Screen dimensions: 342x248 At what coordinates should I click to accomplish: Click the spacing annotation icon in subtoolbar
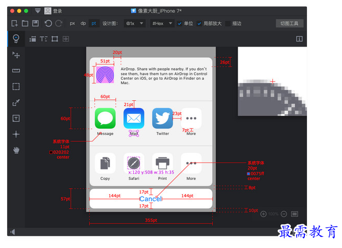(x=33, y=39)
